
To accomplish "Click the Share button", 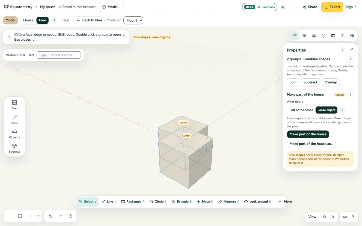I will pyautogui.click(x=310, y=7).
